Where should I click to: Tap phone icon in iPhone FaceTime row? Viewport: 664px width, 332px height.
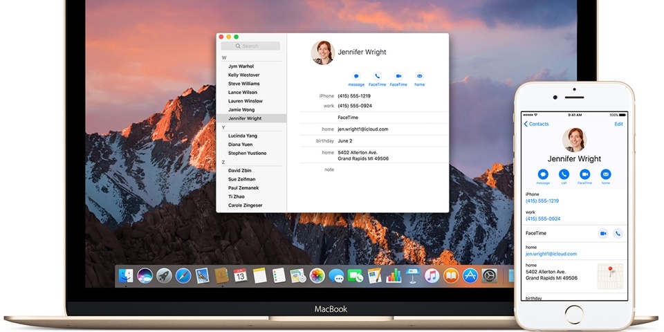pyautogui.click(x=618, y=233)
